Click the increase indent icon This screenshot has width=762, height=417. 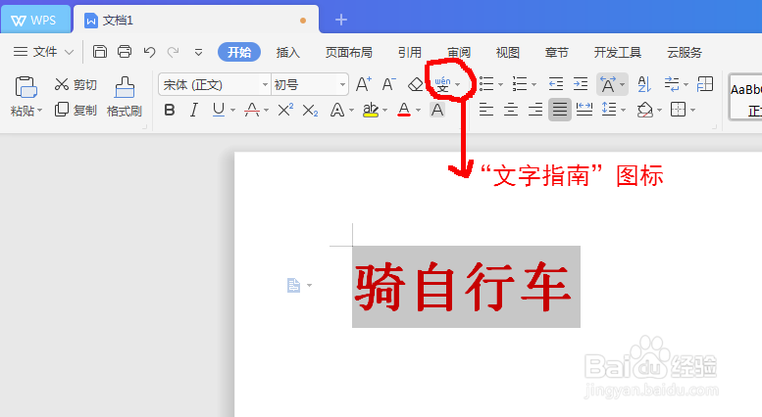coord(581,84)
